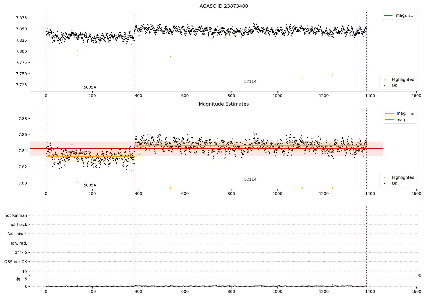Click the 7.82 y-axis tick label
This screenshot has height=298, width=426.
22,167
